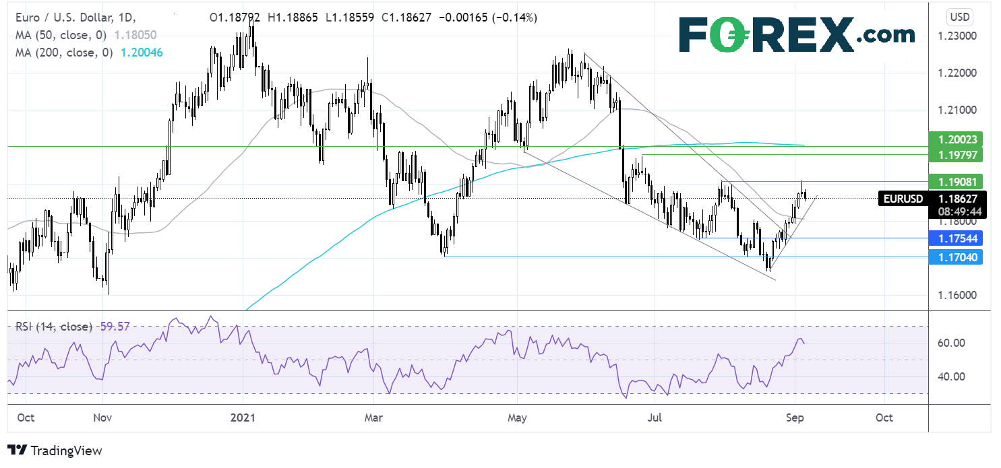Screen dimensions: 1001x468
Task: Click the FOREX.com logo
Action: (x=797, y=34)
